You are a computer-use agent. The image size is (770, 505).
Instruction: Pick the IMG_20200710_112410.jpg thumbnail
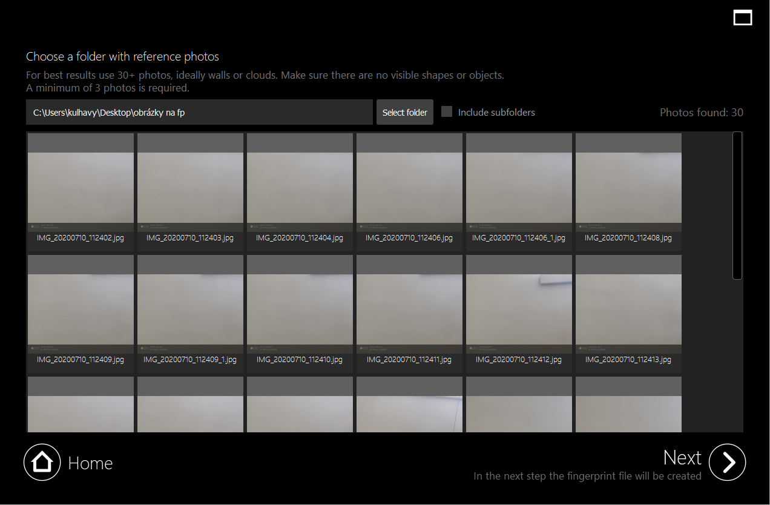300,309
